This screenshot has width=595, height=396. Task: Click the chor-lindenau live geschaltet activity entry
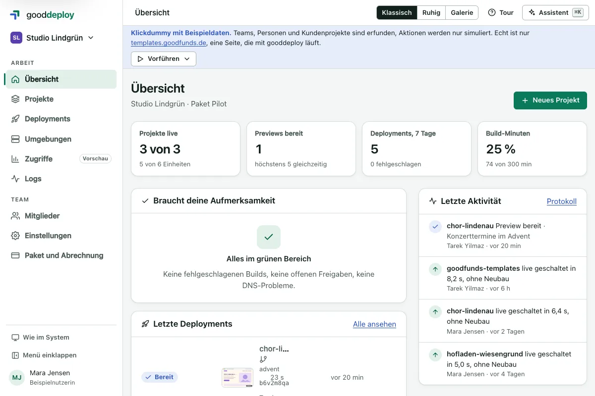(503, 321)
